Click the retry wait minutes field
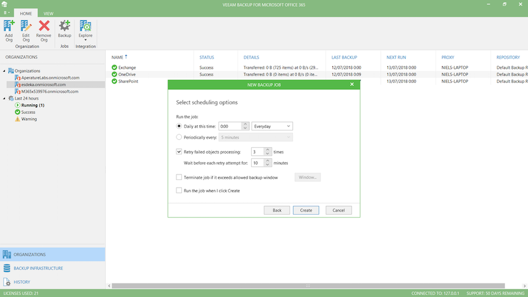Viewport: 528px width, 297px height. (x=258, y=163)
